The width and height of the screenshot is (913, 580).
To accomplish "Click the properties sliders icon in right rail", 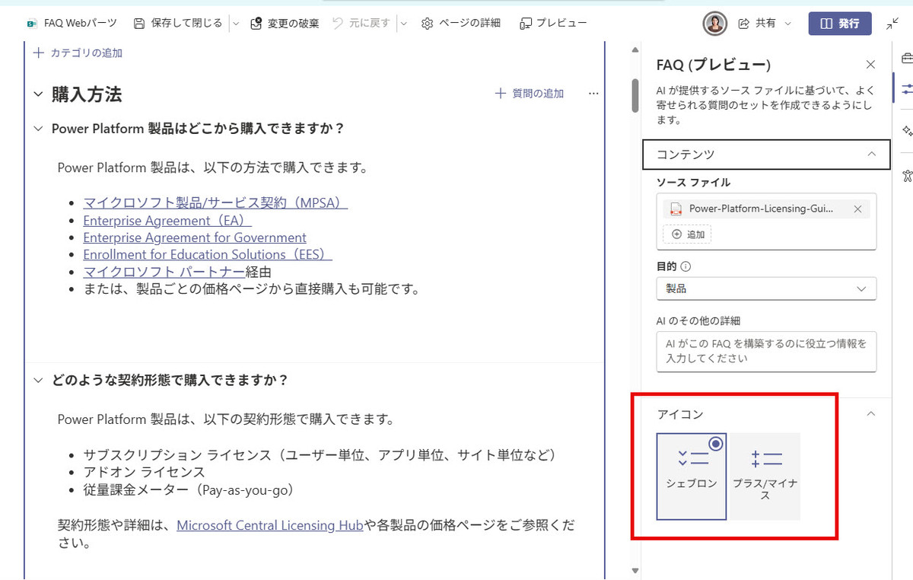I will [906, 89].
